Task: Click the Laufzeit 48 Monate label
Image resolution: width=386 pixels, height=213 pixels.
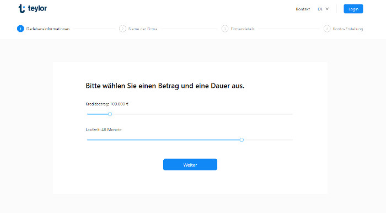Action: coord(104,130)
